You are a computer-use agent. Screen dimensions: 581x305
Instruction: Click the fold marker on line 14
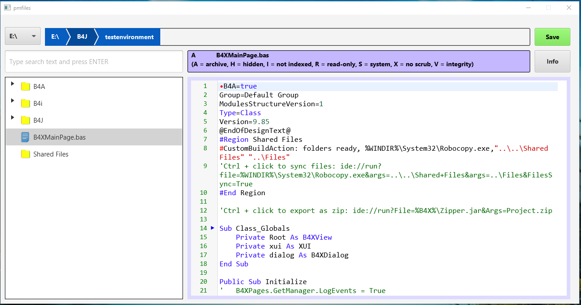212,228
